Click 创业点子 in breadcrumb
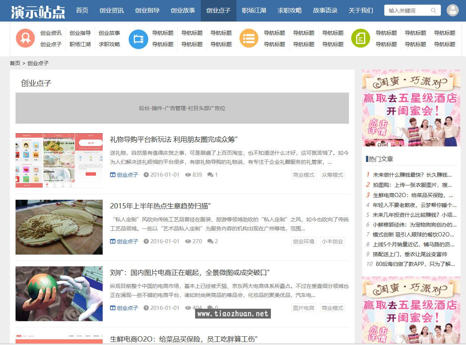The height and width of the screenshot is (345, 466). 38,63
